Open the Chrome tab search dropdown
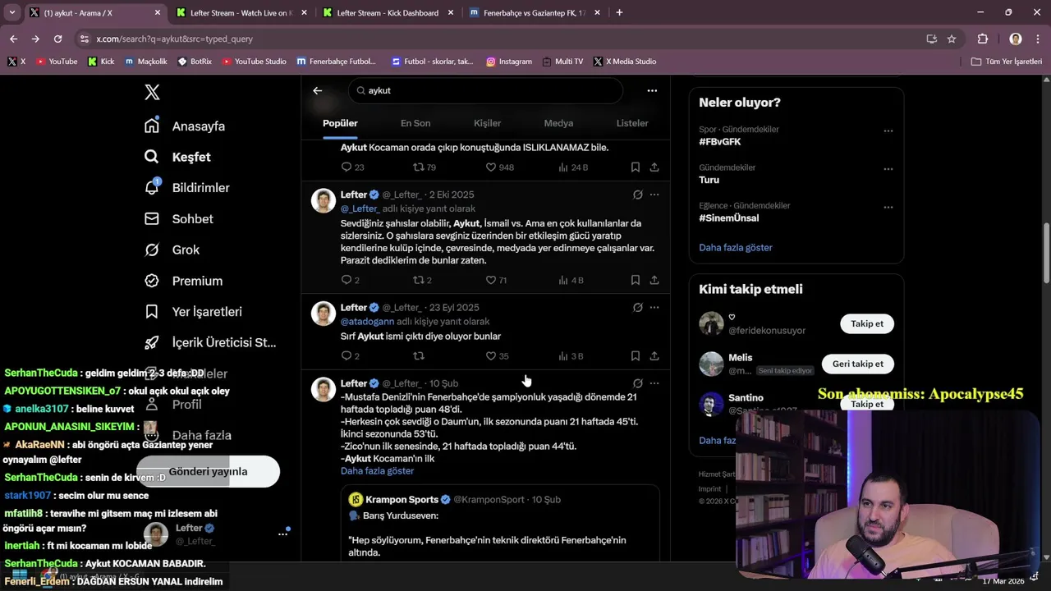Viewport: 1051px width, 591px height. coord(11,12)
